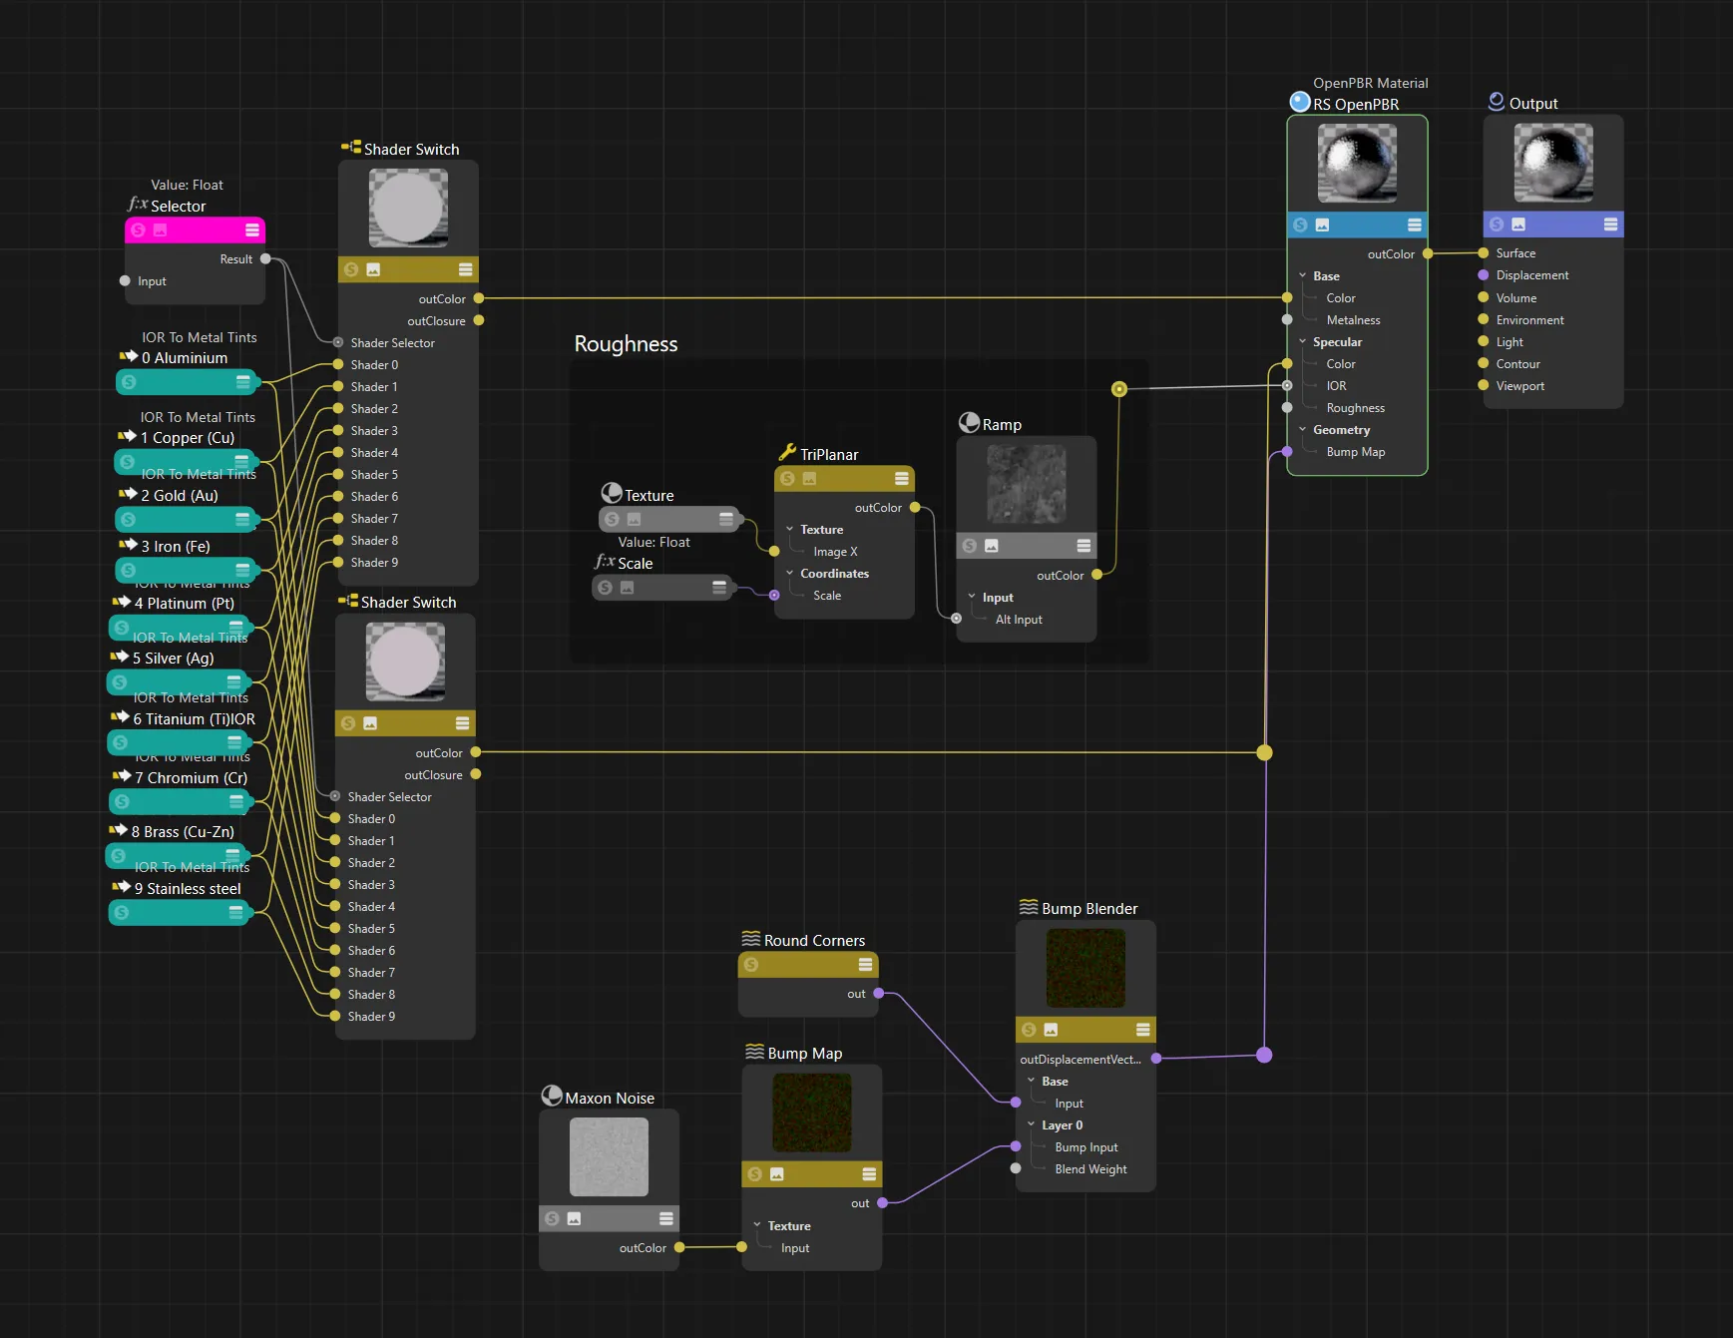1733x1338 pixels.
Task: Open the RS OpenPBR node hamburger menu
Action: tap(1414, 225)
